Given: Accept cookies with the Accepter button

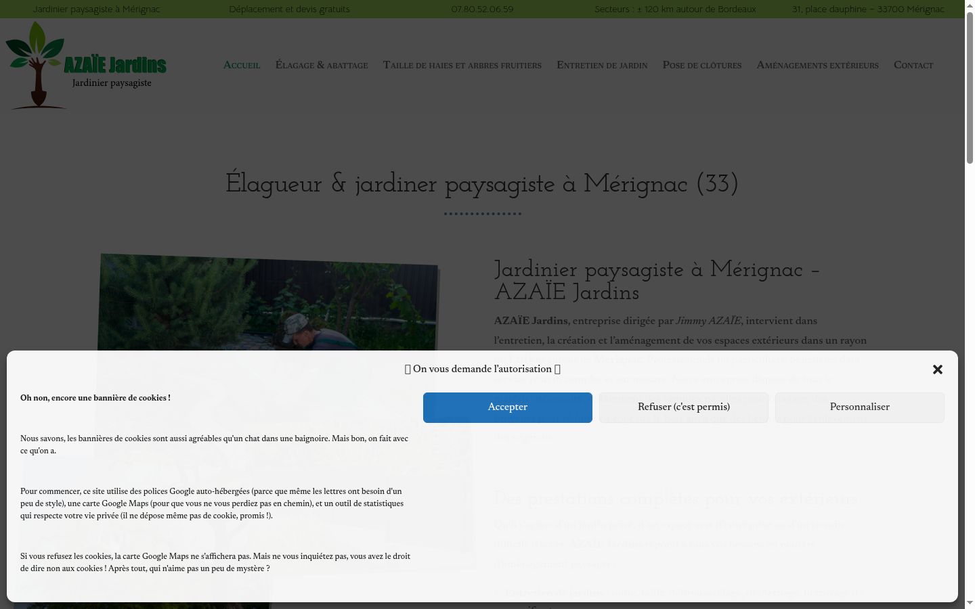Looking at the screenshot, I should tap(508, 407).
